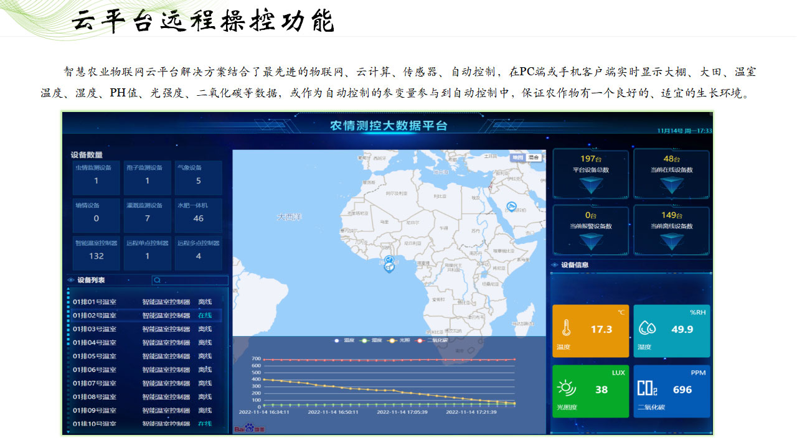The image size is (797, 448).
Task: Open the 智能温室控制器 count card
Action: point(96,253)
